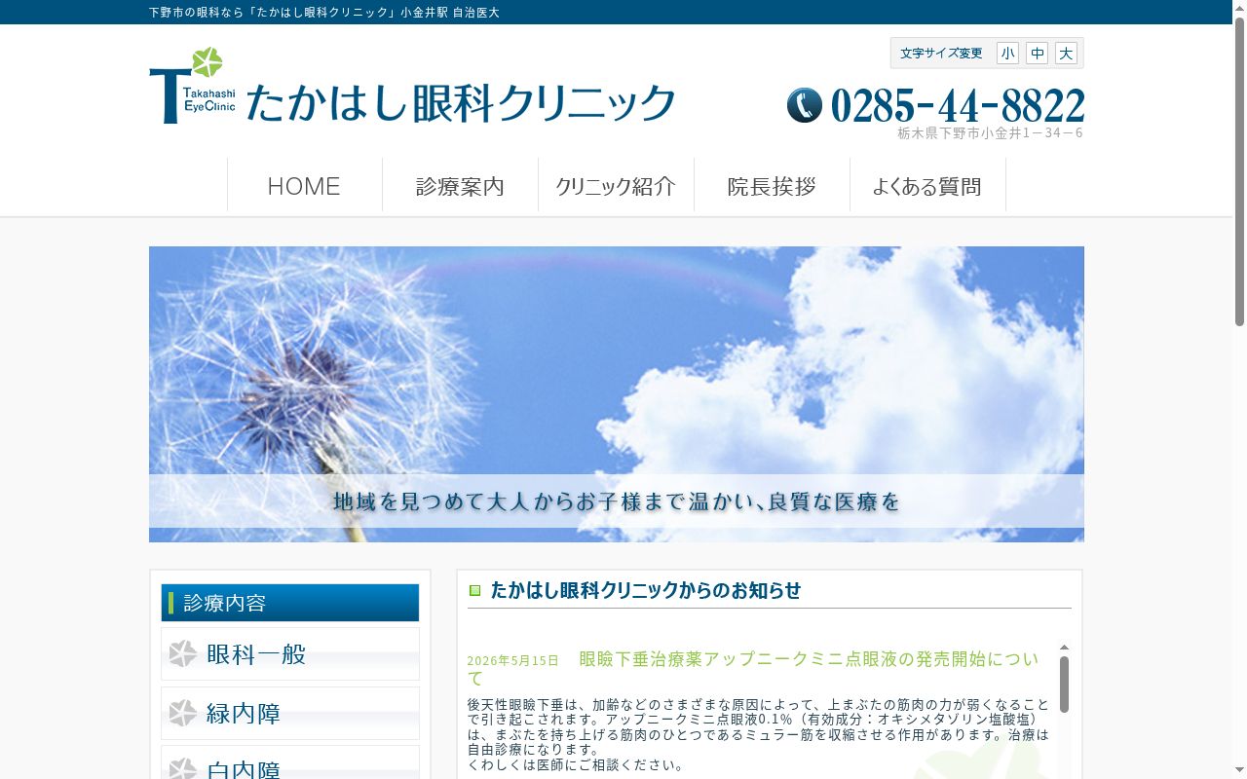The height and width of the screenshot is (779, 1247).
Task: Click the news date 2026年5月15日
Action: 512,660
